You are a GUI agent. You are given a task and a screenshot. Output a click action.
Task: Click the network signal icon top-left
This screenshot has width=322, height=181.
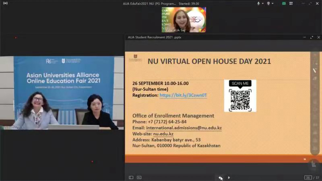tap(5, 4)
